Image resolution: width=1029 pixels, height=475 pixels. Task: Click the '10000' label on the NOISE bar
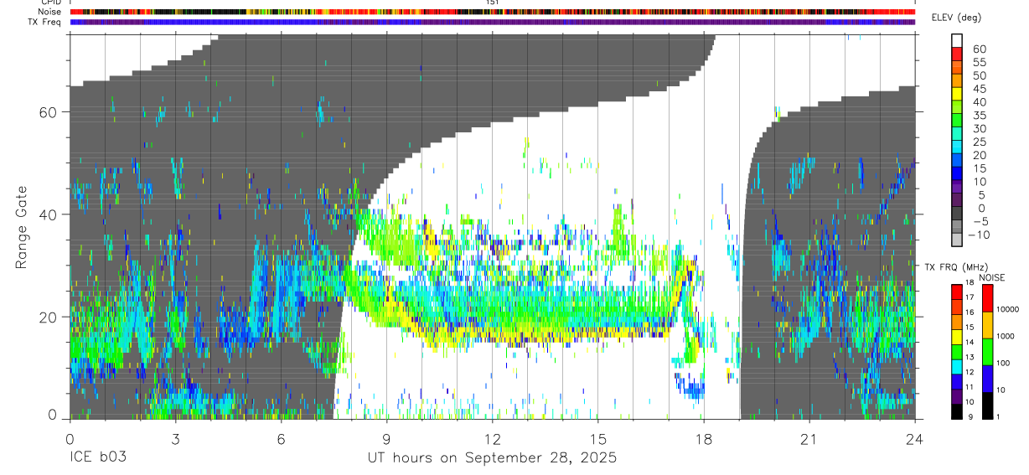[1008, 309]
